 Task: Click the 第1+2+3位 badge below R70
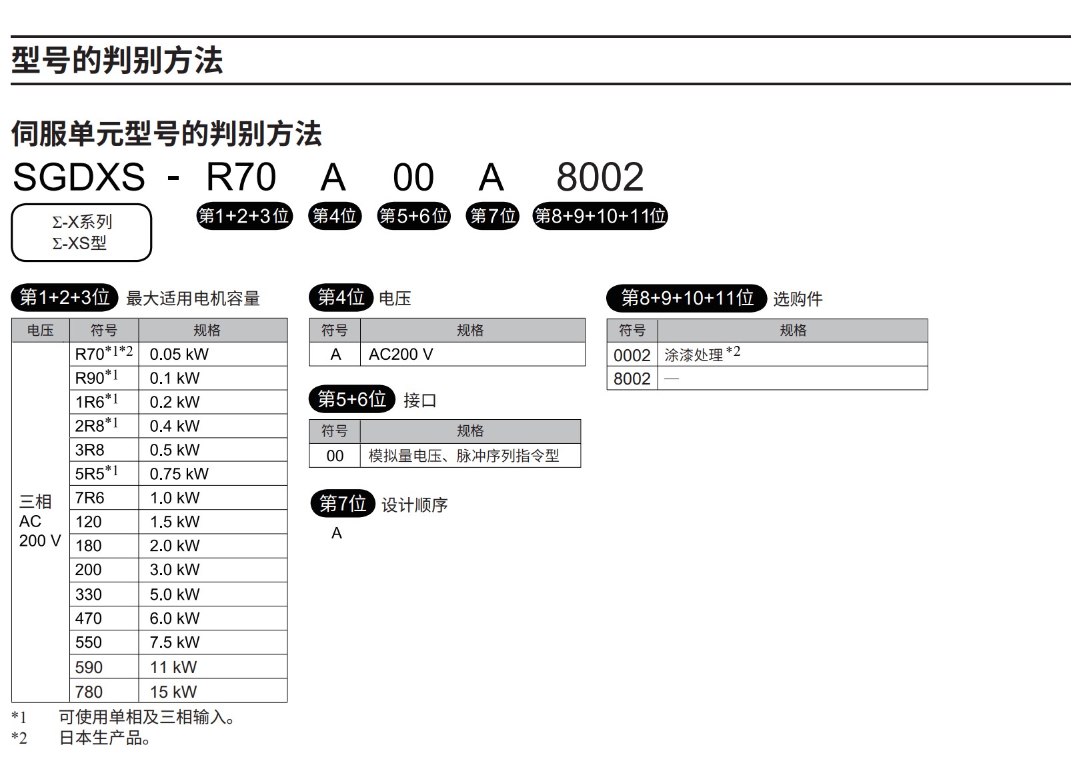point(244,216)
